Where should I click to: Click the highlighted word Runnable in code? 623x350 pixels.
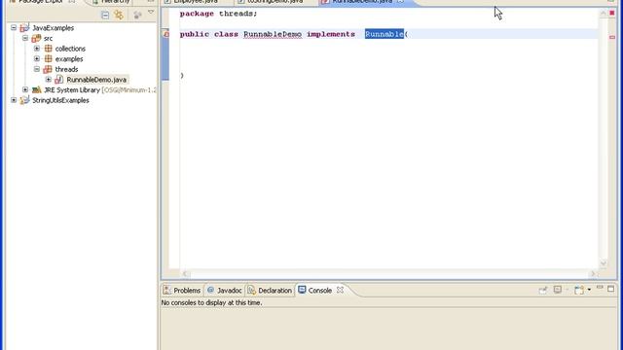point(385,34)
